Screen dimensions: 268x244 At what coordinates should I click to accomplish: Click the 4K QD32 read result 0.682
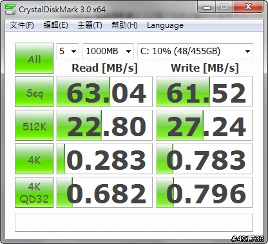click(104, 192)
